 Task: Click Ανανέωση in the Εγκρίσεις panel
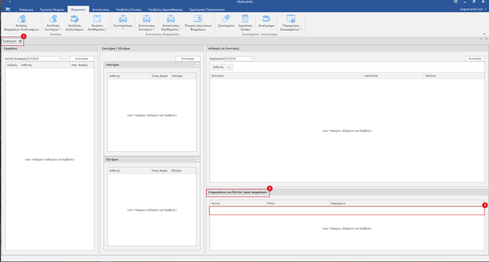(82, 59)
